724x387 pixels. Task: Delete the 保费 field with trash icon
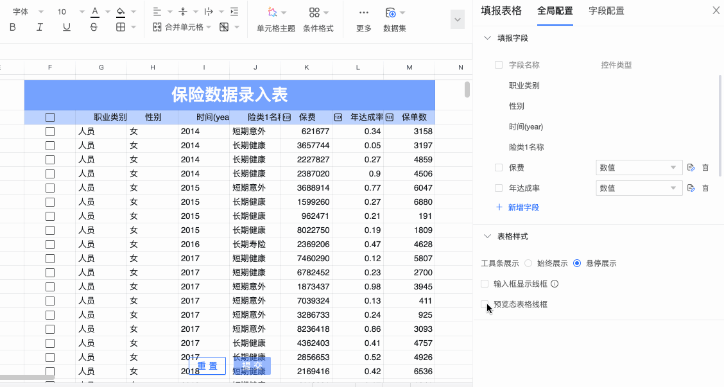coord(705,168)
